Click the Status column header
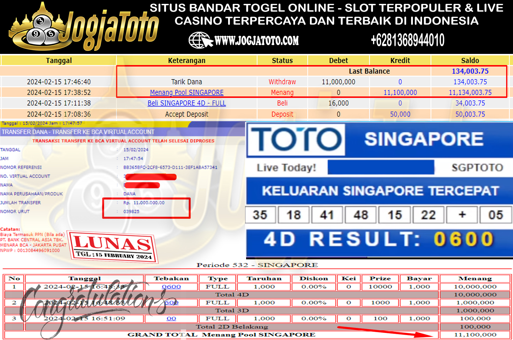The image size is (513, 340). click(282, 61)
